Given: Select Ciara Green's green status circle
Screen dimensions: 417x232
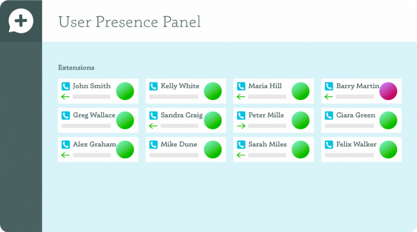Looking at the screenshot, I should click(388, 120).
